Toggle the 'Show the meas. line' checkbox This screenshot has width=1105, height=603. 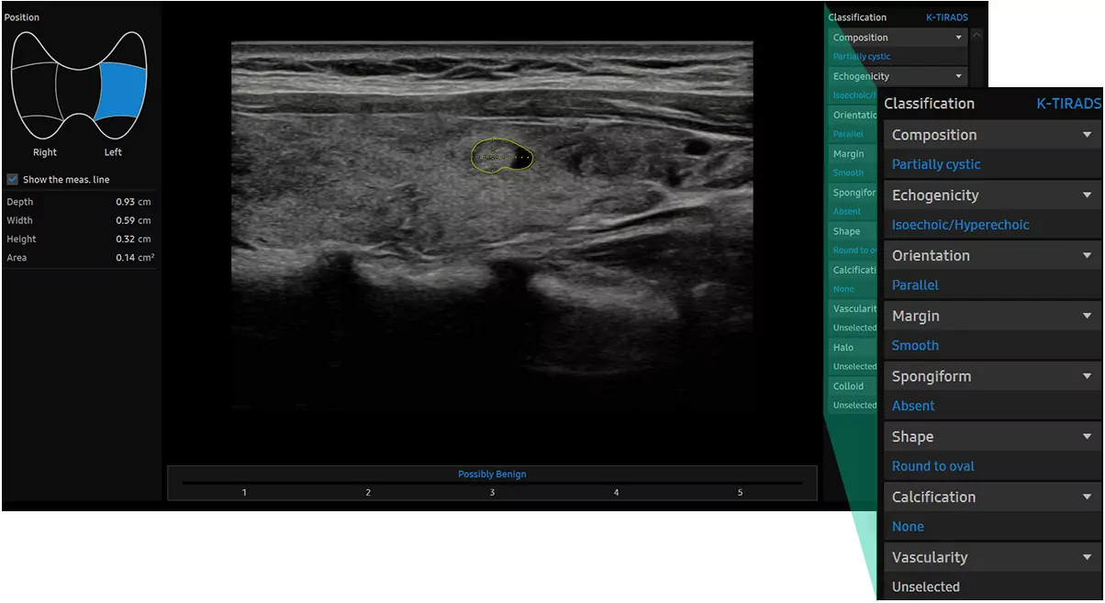[x=12, y=180]
